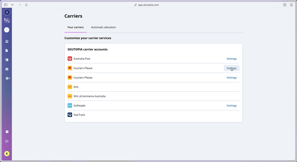The image size is (297, 162).
Task: Open the K user avatar
Action: pyautogui.click(x=7, y=154)
